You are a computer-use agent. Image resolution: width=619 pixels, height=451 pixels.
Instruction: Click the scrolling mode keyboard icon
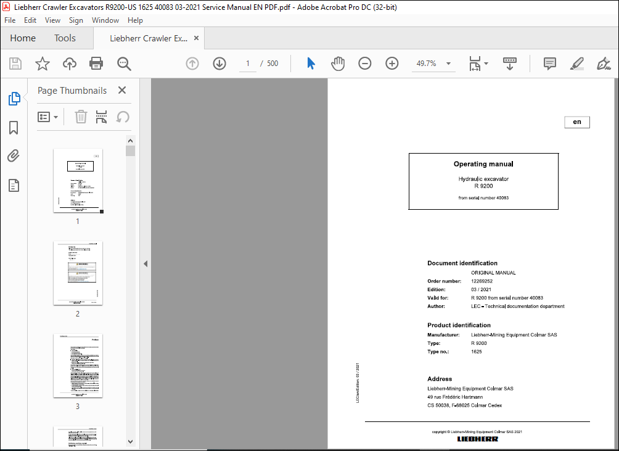(x=510, y=64)
